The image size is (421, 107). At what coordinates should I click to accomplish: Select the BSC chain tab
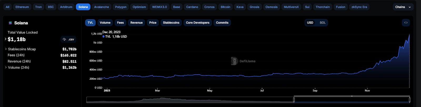51,7
